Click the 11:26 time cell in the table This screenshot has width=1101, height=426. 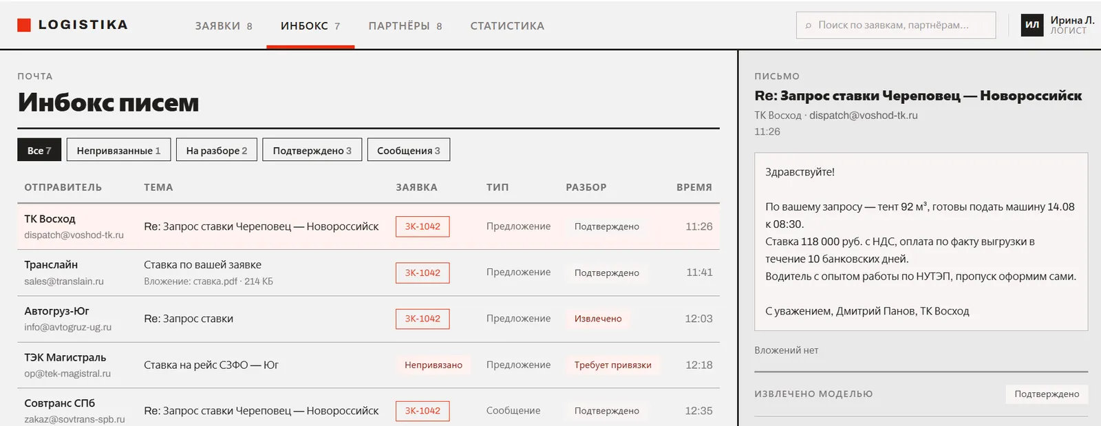699,226
